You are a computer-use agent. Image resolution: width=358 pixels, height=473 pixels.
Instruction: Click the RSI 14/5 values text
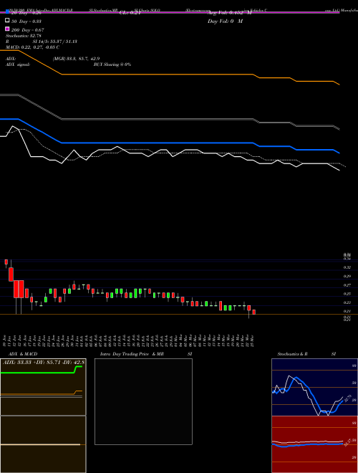pyautogui.click(x=55, y=42)
